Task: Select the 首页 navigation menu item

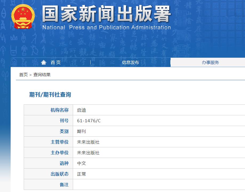Action: [56, 63]
